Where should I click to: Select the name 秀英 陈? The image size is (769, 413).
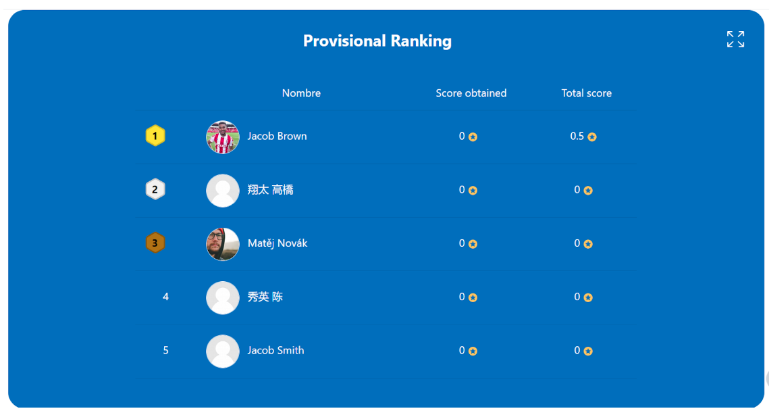coord(265,297)
